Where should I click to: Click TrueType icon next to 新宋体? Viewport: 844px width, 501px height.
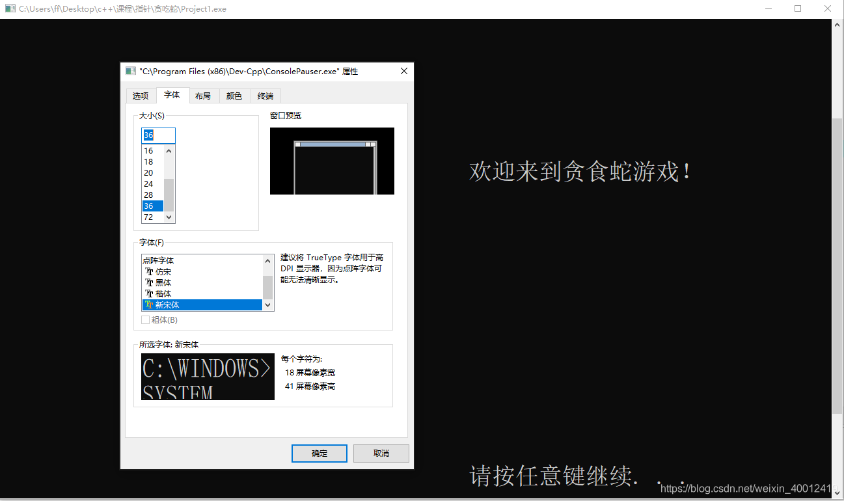pyautogui.click(x=149, y=305)
